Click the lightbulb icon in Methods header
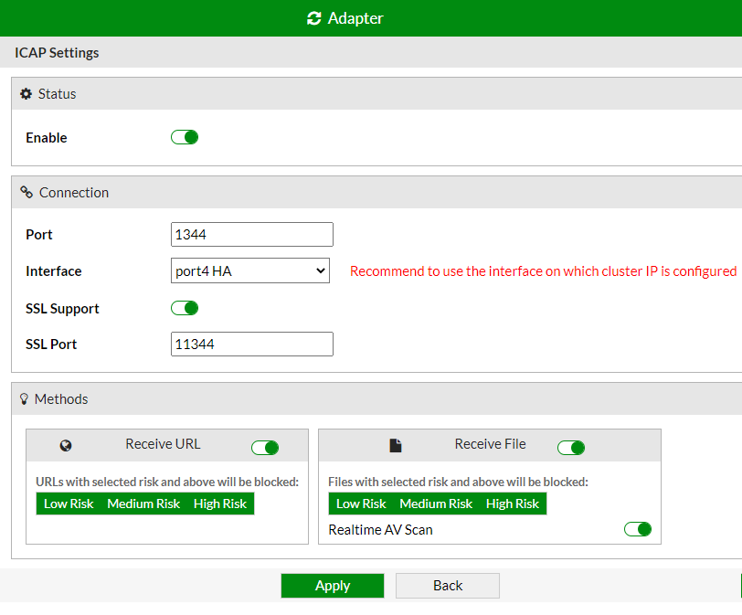This screenshot has width=742, height=615. 25,399
